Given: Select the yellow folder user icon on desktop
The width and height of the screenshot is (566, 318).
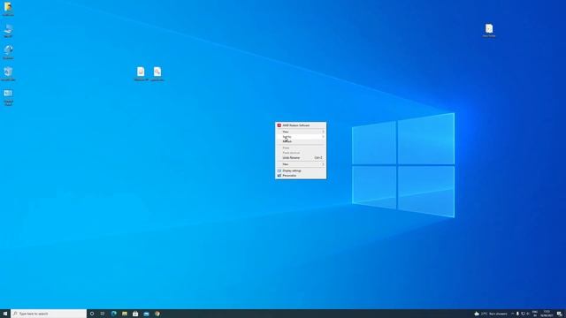Looking at the screenshot, I should [x=8, y=9].
